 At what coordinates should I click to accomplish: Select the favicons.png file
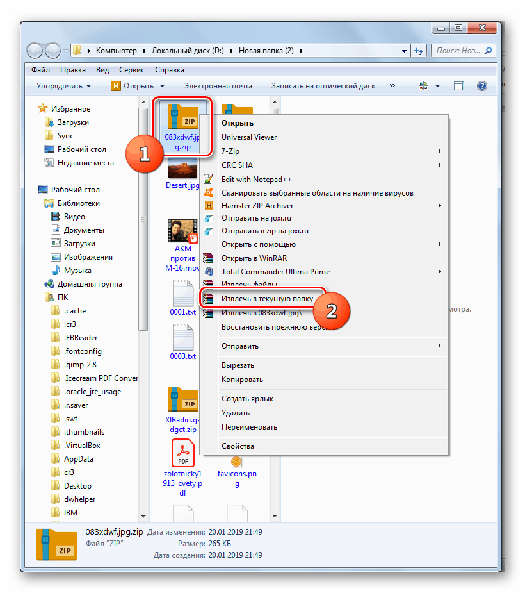point(237,472)
